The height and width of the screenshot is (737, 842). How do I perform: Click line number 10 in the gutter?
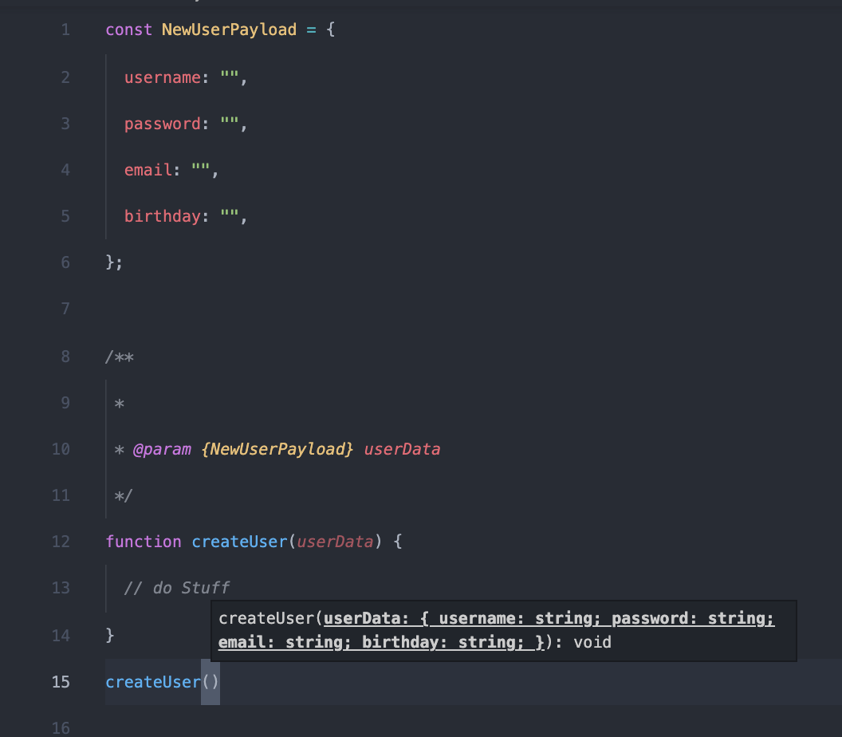pyautogui.click(x=61, y=448)
